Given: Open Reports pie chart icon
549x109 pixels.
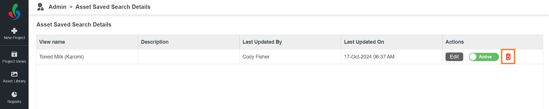Looking at the screenshot, I should (x=14, y=94).
